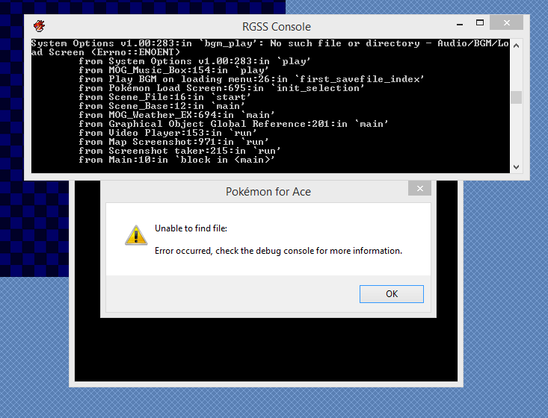Click the 'from MOG_Music_Box:154' console line
This screenshot has width=548, height=418.
coord(173,70)
